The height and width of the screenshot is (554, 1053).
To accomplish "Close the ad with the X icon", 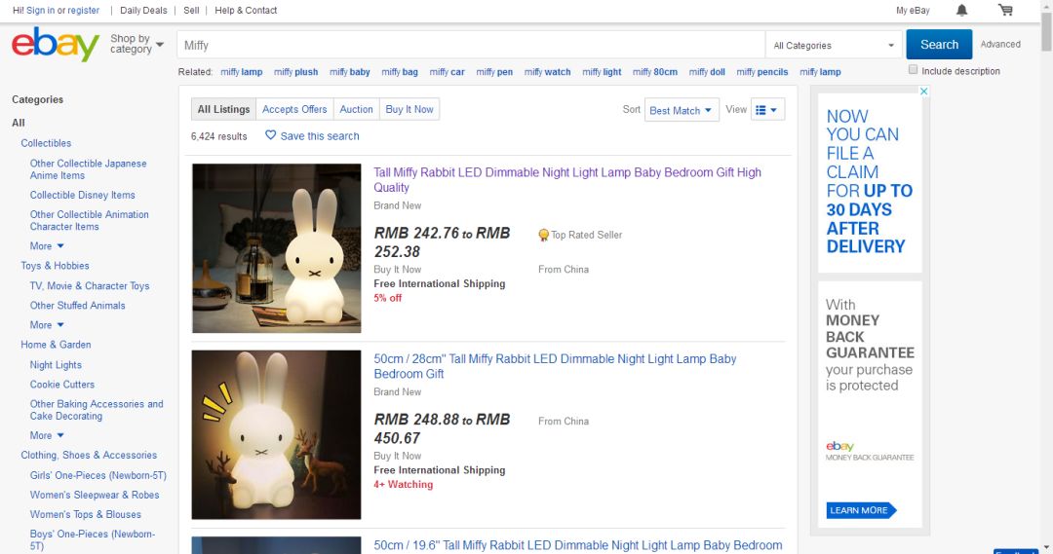I will click(x=924, y=92).
